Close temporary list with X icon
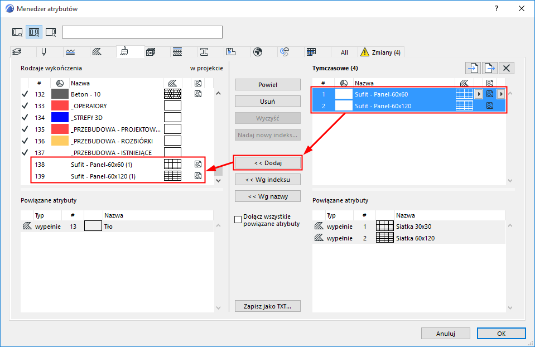The image size is (535, 347). [507, 68]
